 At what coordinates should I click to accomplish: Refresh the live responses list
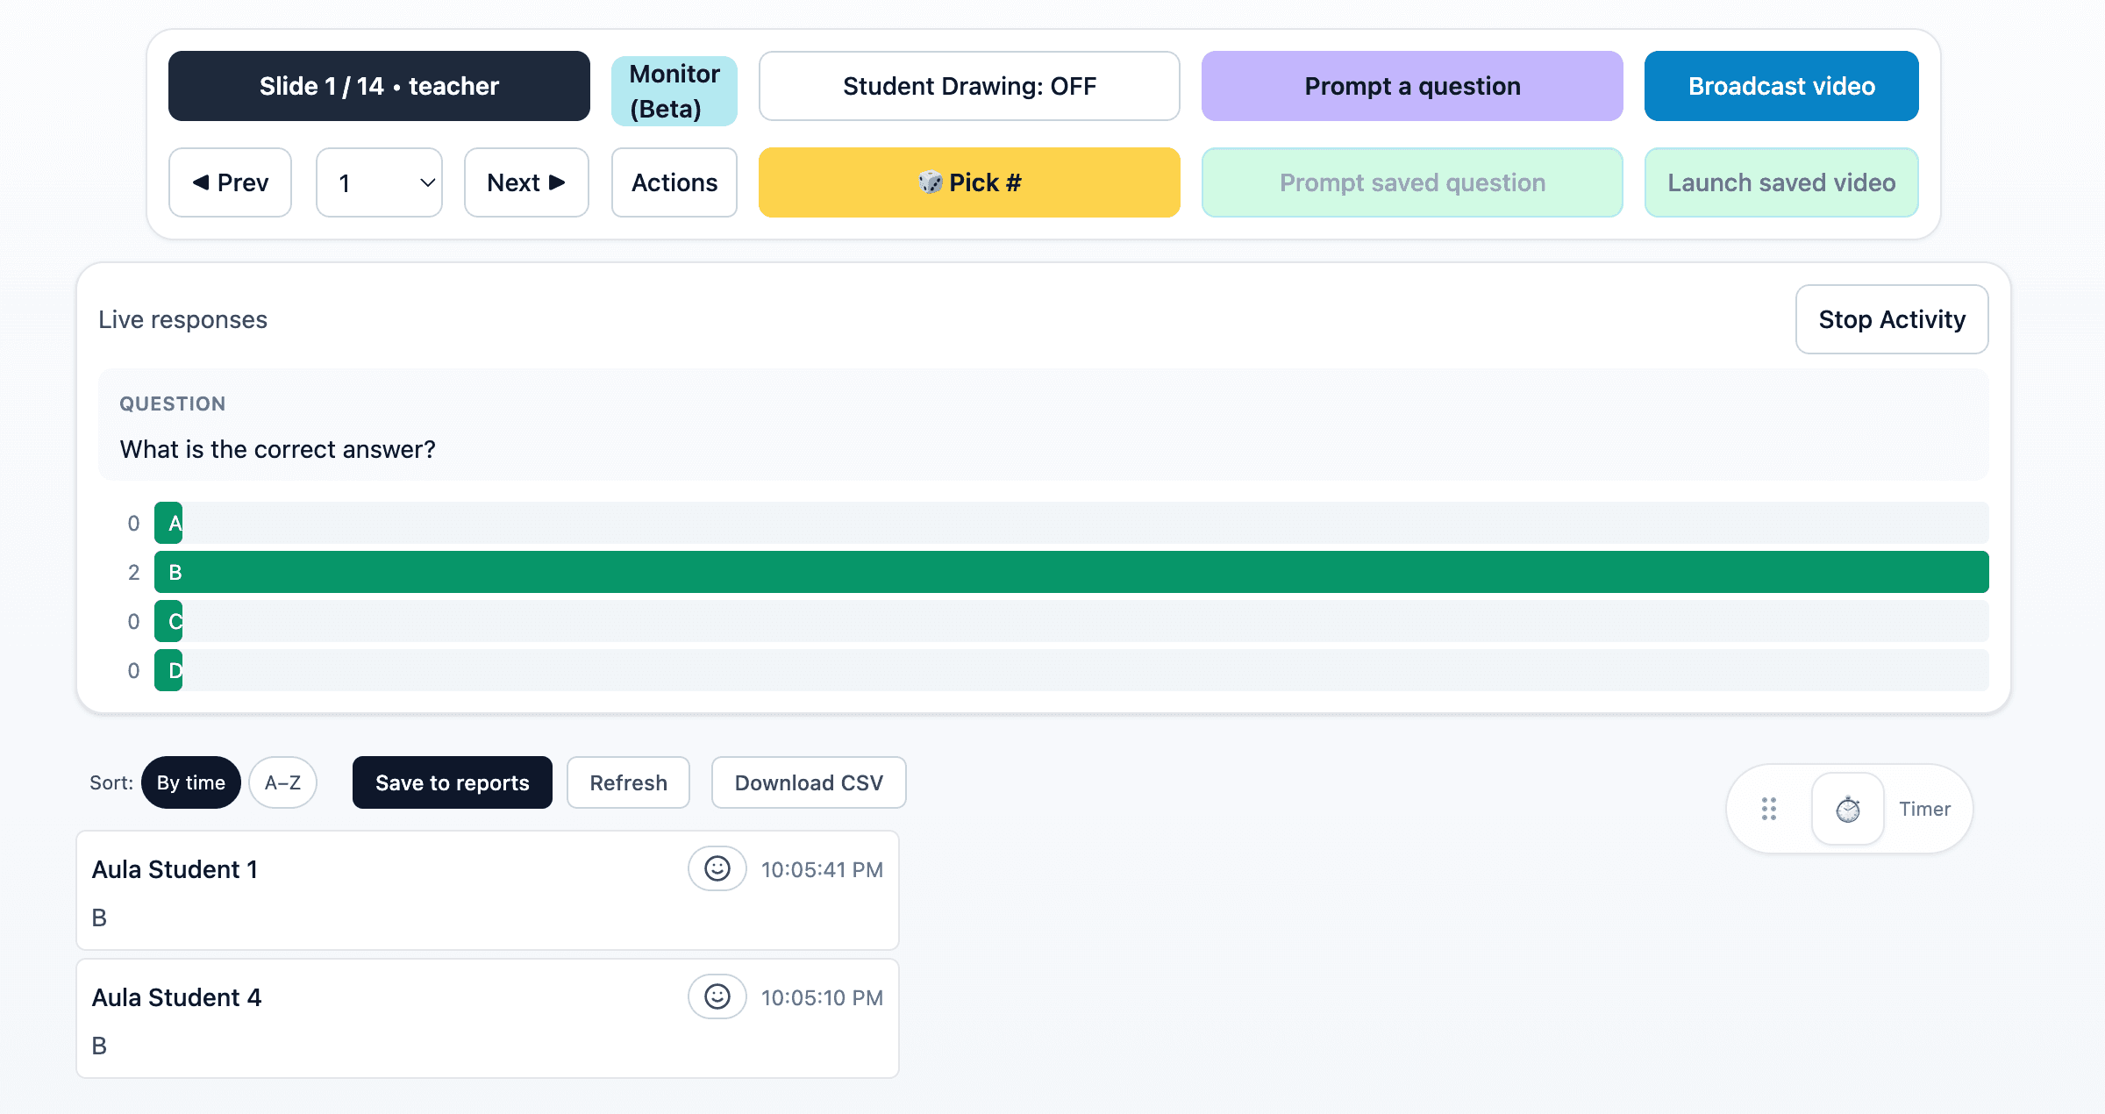tap(628, 782)
